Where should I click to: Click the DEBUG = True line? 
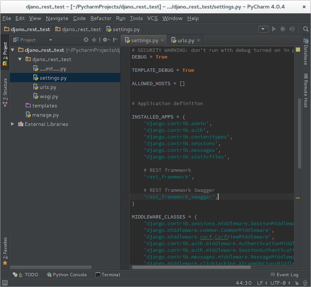pyautogui.click(x=150, y=57)
